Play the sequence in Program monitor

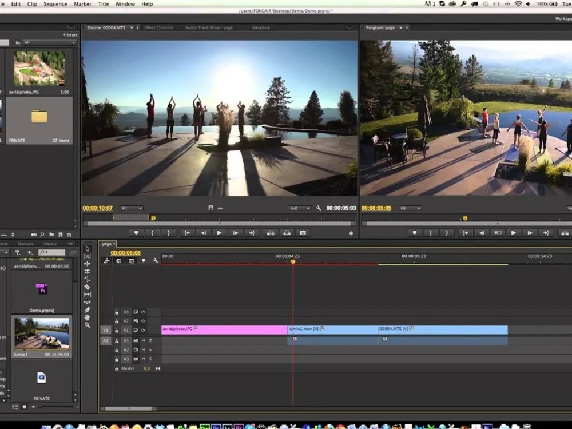514,233
